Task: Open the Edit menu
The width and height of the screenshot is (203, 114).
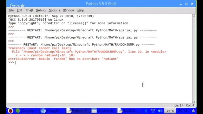Action: [x=19, y=10]
